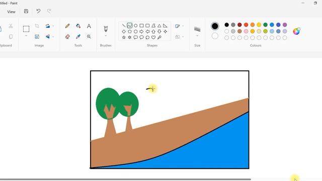
Task: Click the Rotate icon
Action: tap(48, 26)
